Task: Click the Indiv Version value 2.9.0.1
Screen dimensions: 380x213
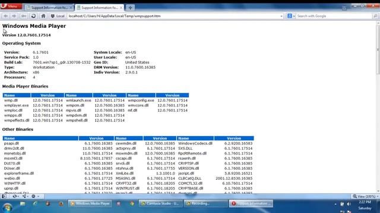Action: click(131, 72)
